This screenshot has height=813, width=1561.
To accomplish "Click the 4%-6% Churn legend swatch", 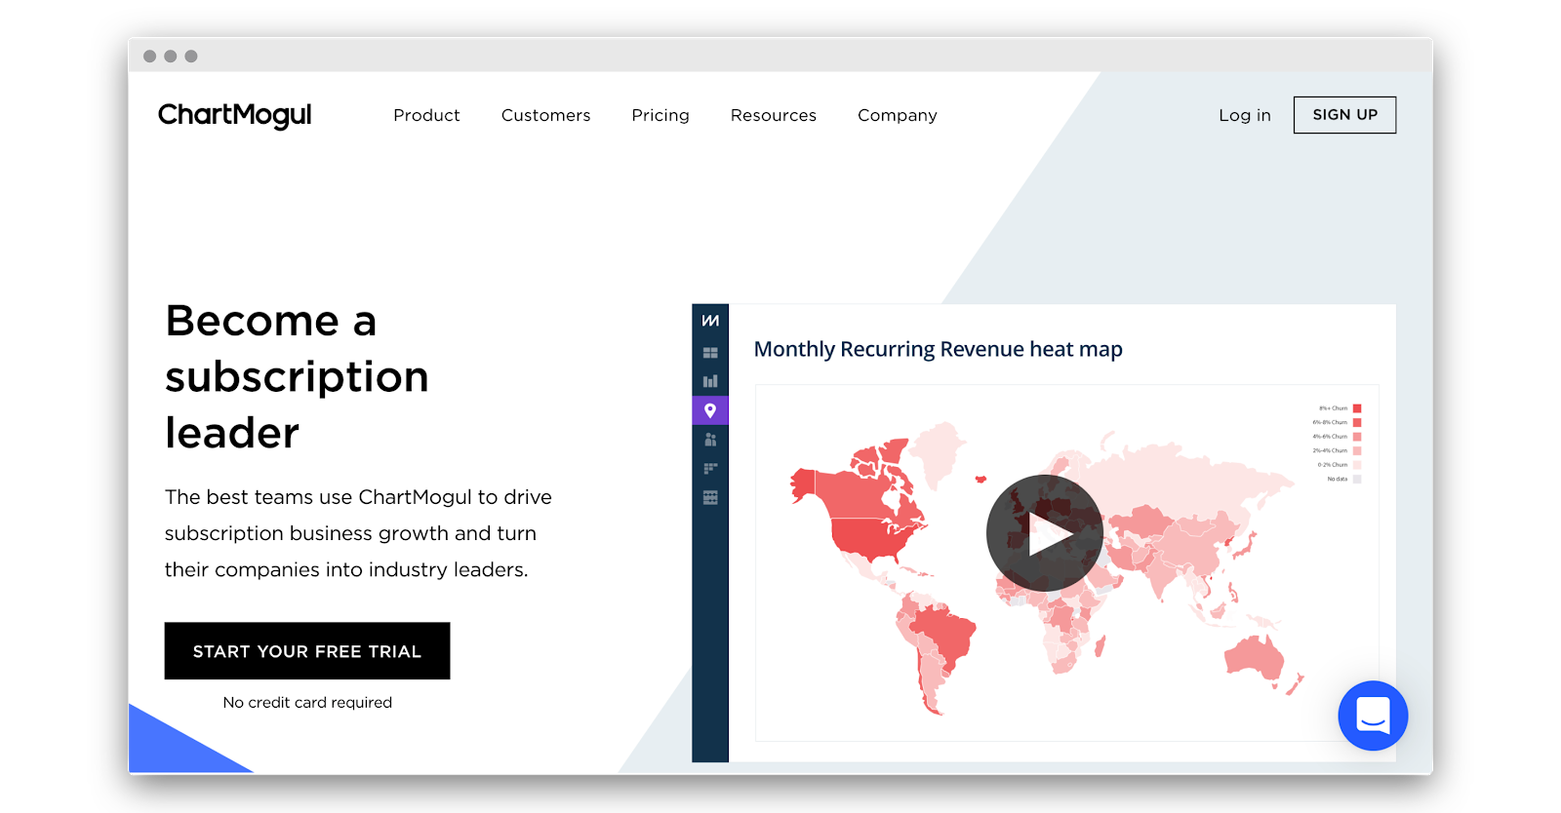I will pyautogui.click(x=1357, y=437).
